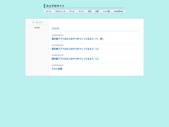
Task: Click the アーカイブ sidebar heading
Action: click(37, 23)
